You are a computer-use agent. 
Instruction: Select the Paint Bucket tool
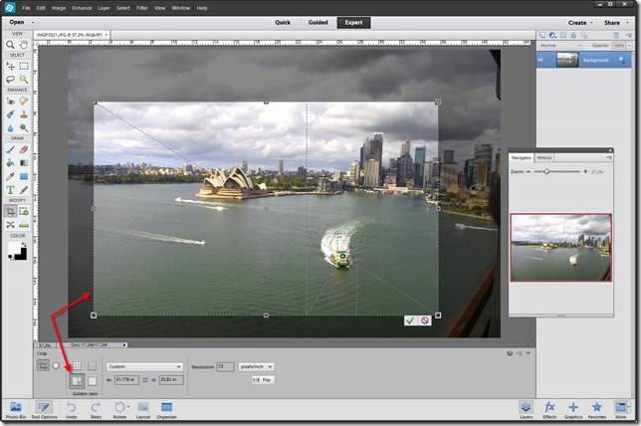(10, 163)
